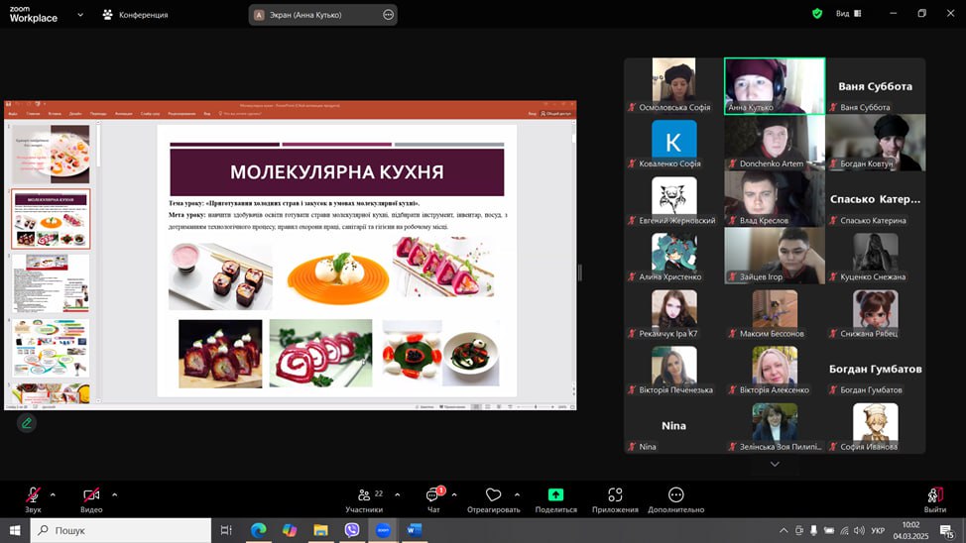Screen dimensions: 966x543
Task: Open the Participants list
Action: (x=364, y=496)
